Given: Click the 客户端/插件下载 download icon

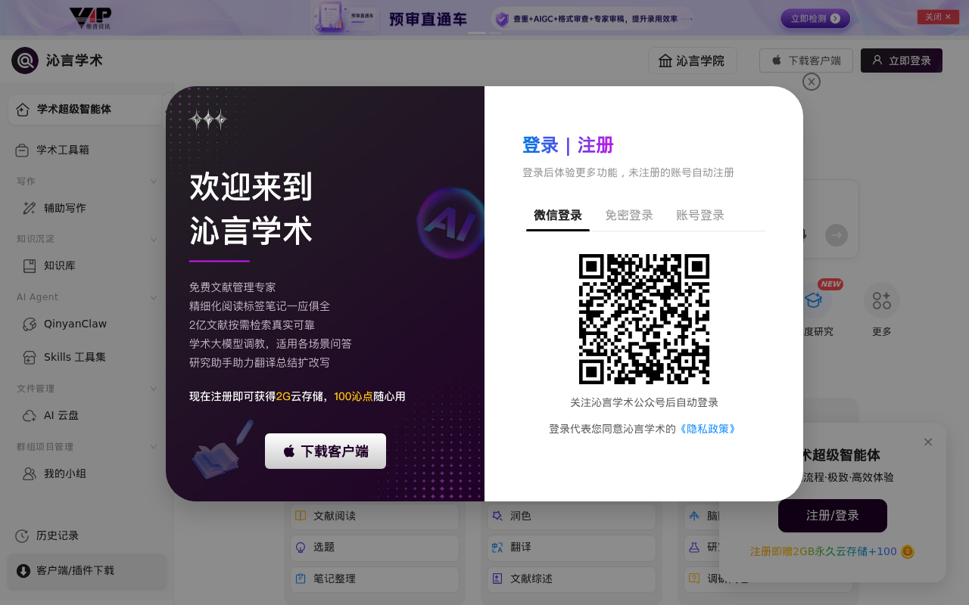Looking at the screenshot, I should tap(23, 570).
